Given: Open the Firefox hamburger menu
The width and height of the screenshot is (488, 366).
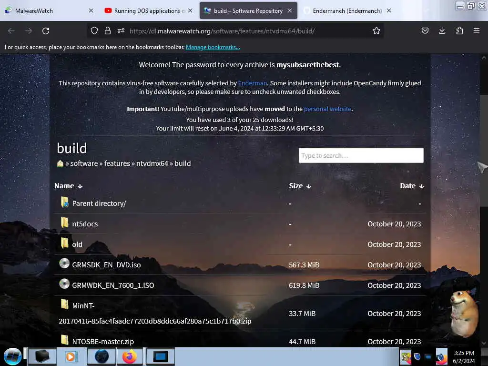Looking at the screenshot, I should point(477,30).
